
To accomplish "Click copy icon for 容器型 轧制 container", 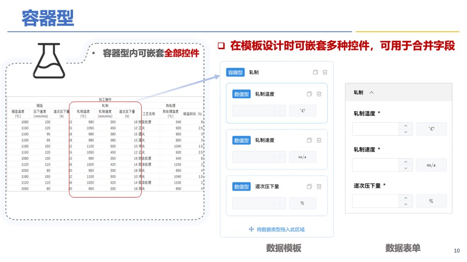I will (x=315, y=72).
